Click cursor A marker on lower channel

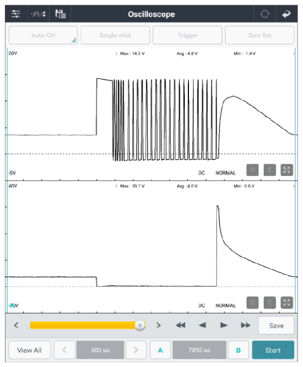(x=12, y=306)
